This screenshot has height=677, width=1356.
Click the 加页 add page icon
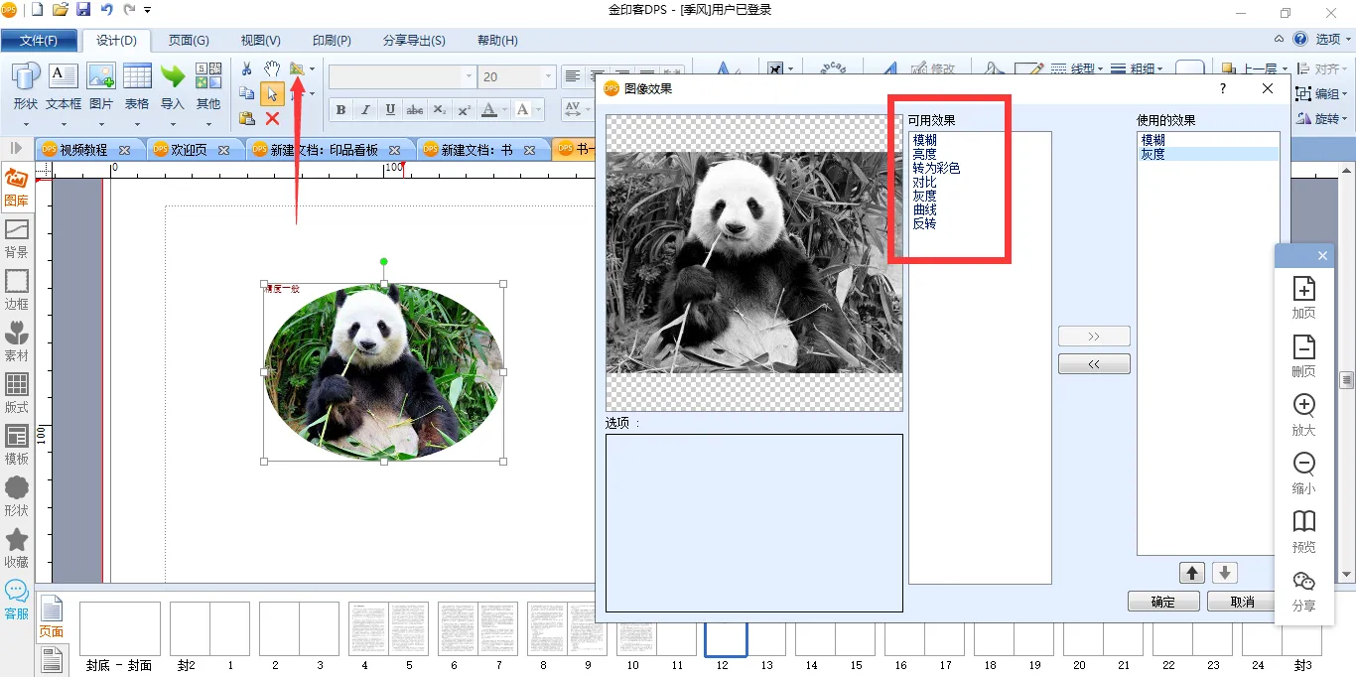point(1303,297)
